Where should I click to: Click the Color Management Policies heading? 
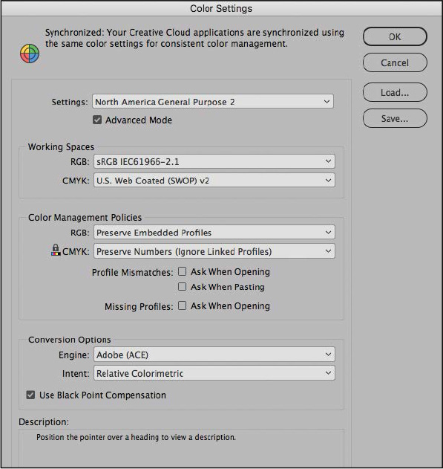[85, 218]
